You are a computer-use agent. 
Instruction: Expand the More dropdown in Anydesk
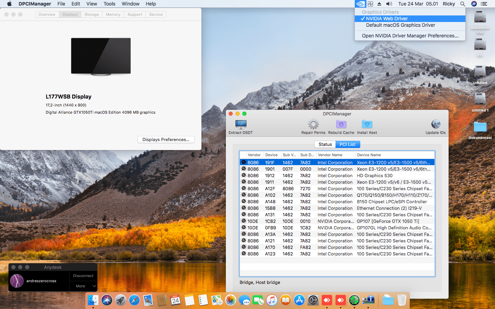[x=84, y=286]
